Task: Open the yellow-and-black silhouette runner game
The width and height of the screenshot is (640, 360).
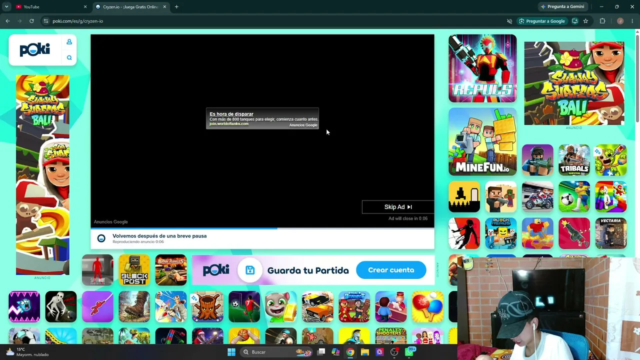Action: click(464, 196)
